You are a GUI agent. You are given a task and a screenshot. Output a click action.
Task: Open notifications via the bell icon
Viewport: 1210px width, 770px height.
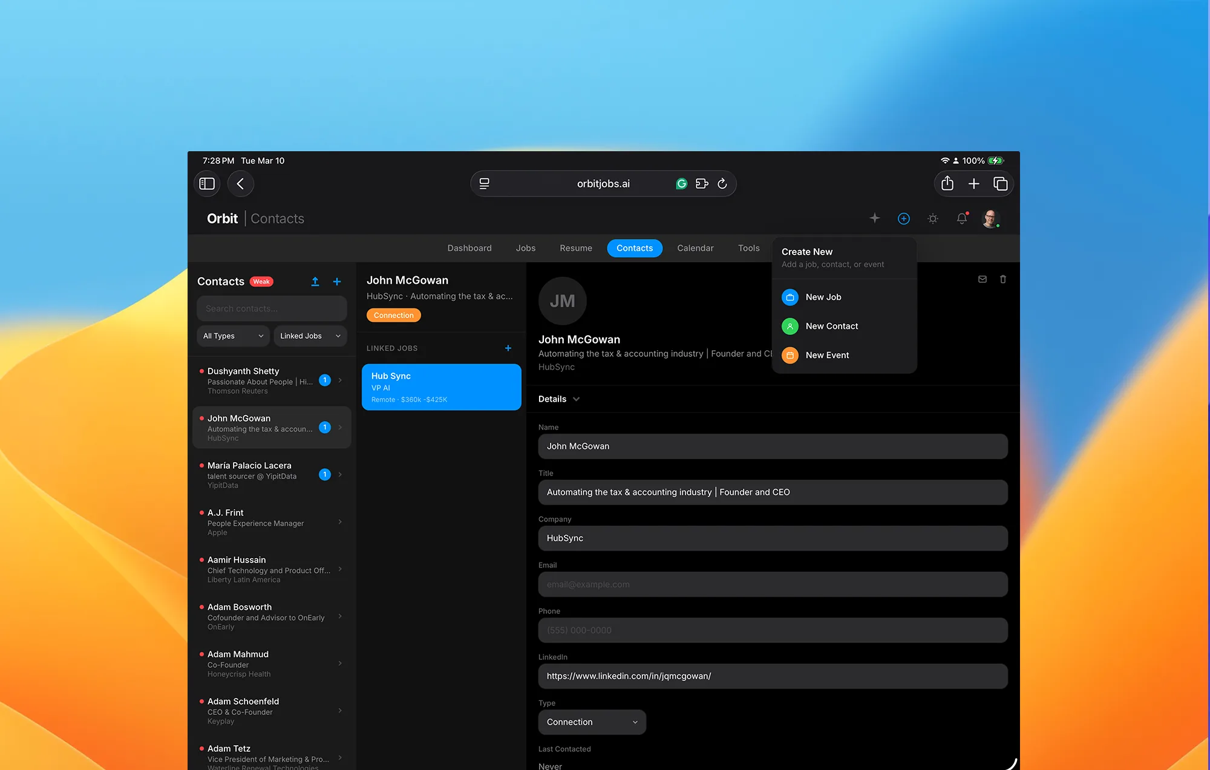point(962,218)
